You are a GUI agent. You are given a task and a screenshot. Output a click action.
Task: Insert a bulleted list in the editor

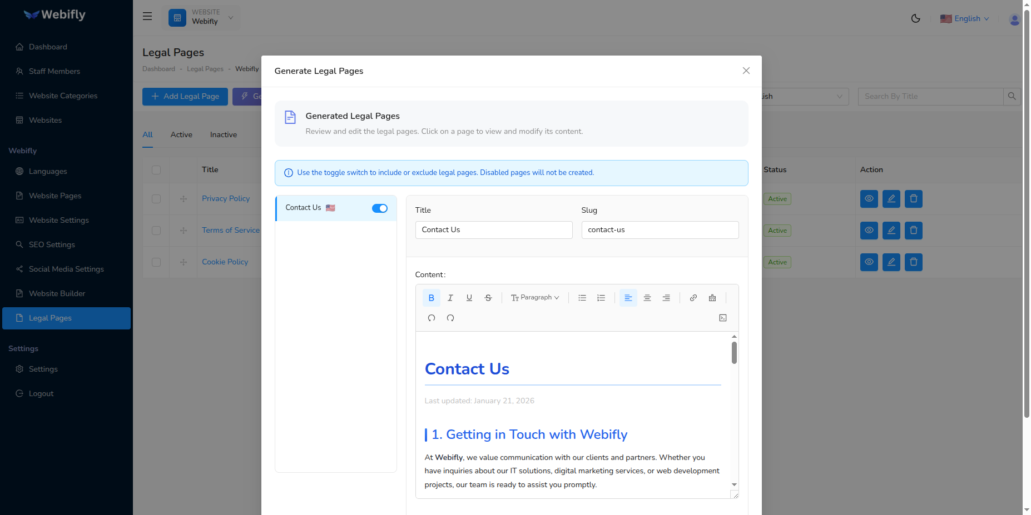(x=582, y=297)
